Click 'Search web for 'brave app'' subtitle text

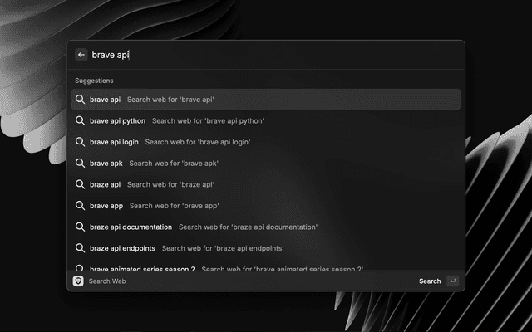point(174,206)
